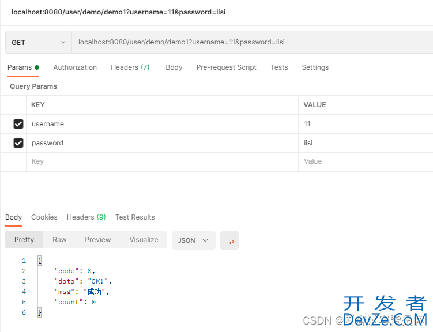
Task: Select the response Body tab
Action: 13,217
